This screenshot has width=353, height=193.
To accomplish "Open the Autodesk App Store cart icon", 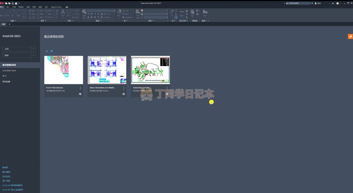I will [333, 3].
